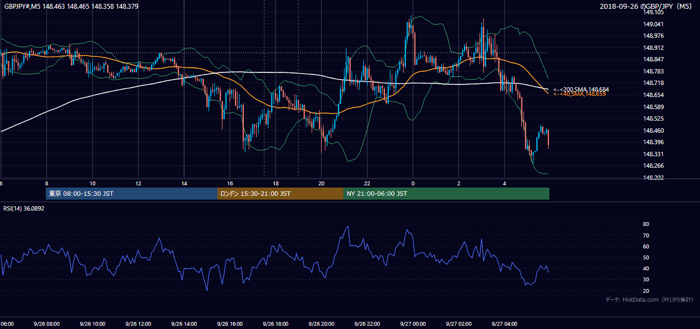Click the 70 level on the RSI scale
The image size is (700, 329).
pos(646,235)
